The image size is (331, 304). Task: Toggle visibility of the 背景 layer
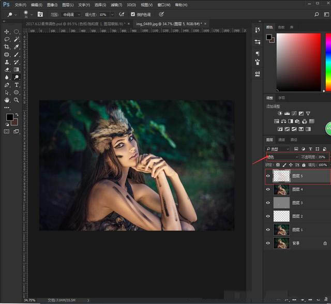(268, 243)
